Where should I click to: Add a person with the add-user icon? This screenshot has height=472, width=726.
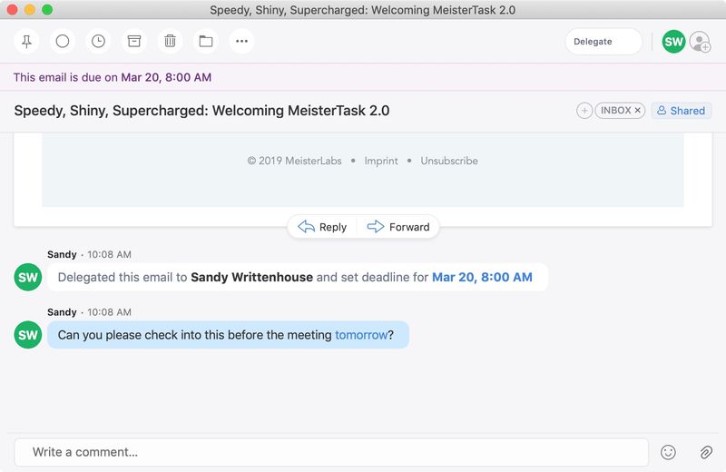tap(700, 42)
